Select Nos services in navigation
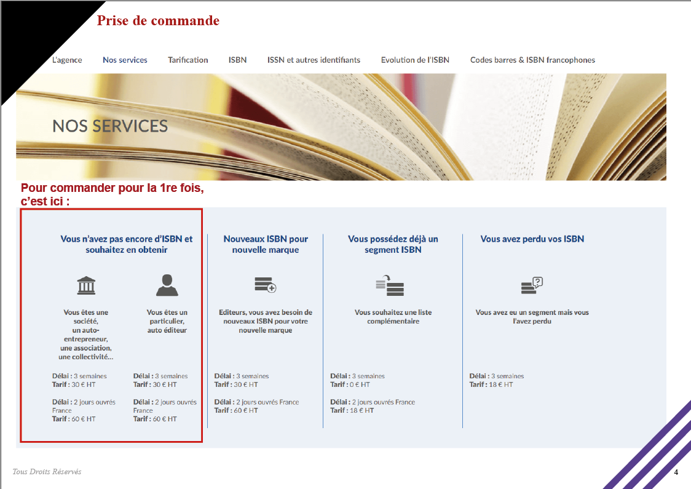 125,60
